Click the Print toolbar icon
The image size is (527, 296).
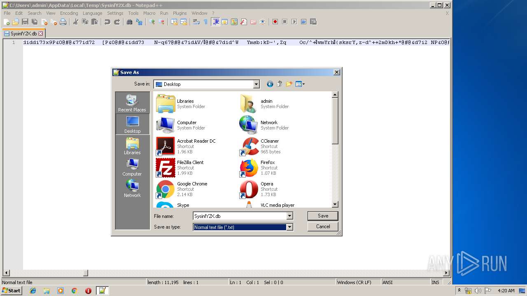point(63,22)
